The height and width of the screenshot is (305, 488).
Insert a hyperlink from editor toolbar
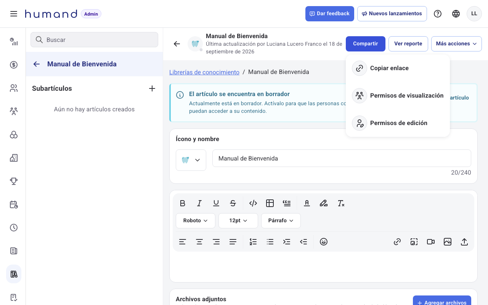point(397,242)
